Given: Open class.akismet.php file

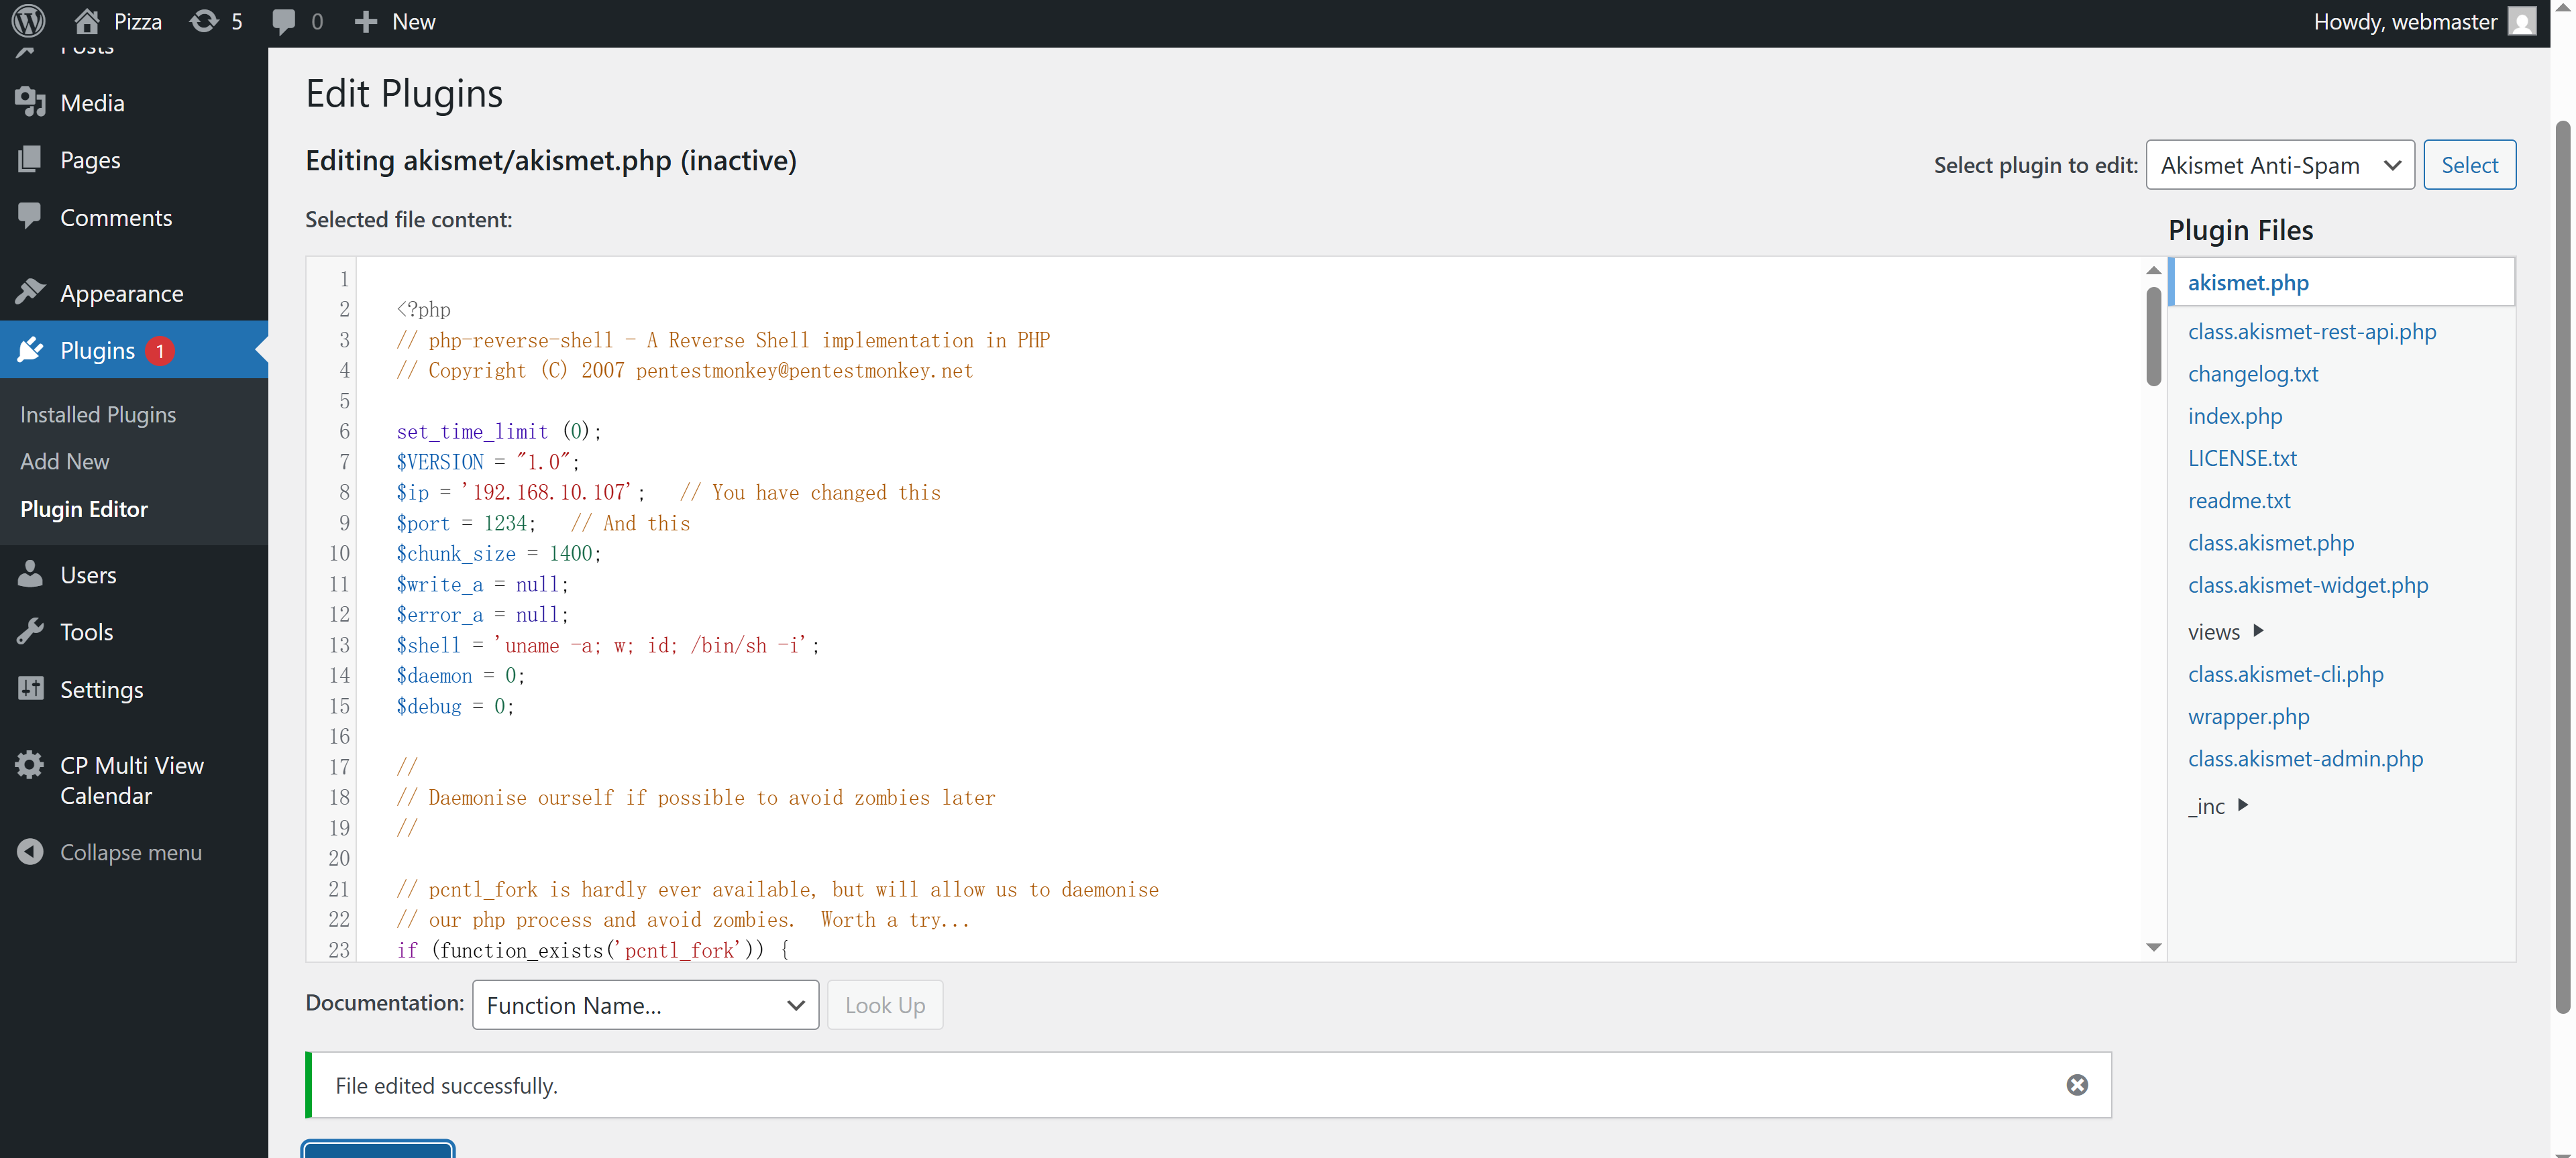Looking at the screenshot, I should (x=2270, y=542).
